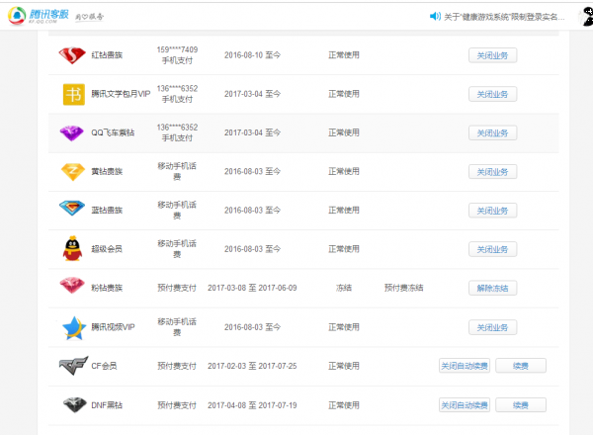The width and height of the screenshot is (593, 435).
Task: Click 关闭自动续费 for DNF黑钻
Action: click(x=465, y=405)
